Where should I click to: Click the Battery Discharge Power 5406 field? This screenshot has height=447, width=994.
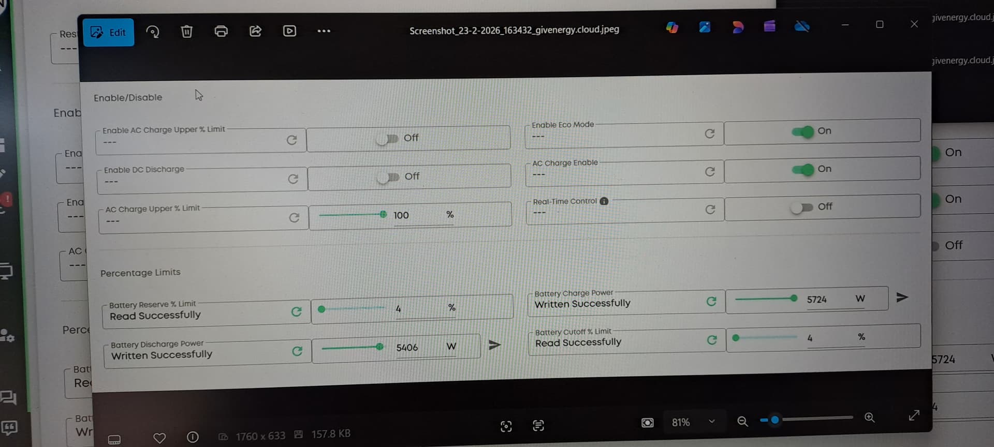(407, 348)
